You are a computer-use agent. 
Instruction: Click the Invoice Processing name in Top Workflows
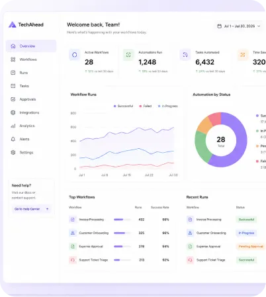[91, 220]
